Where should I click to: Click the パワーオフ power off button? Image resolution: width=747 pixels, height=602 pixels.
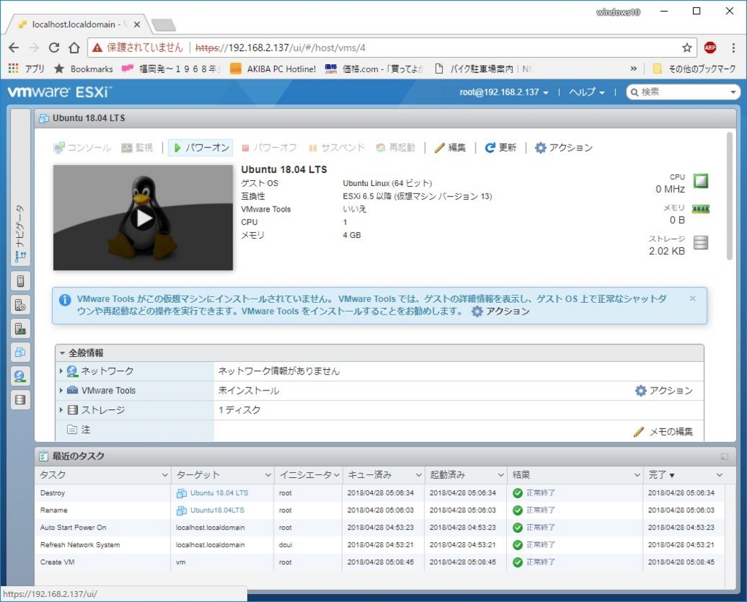269,147
